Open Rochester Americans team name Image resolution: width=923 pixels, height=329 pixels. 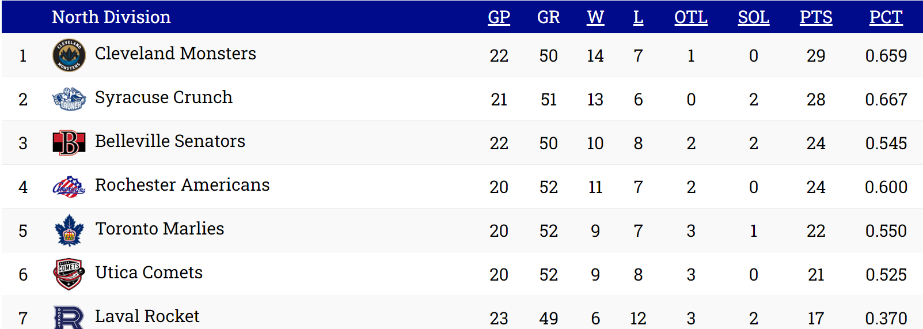(x=182, y=185)
